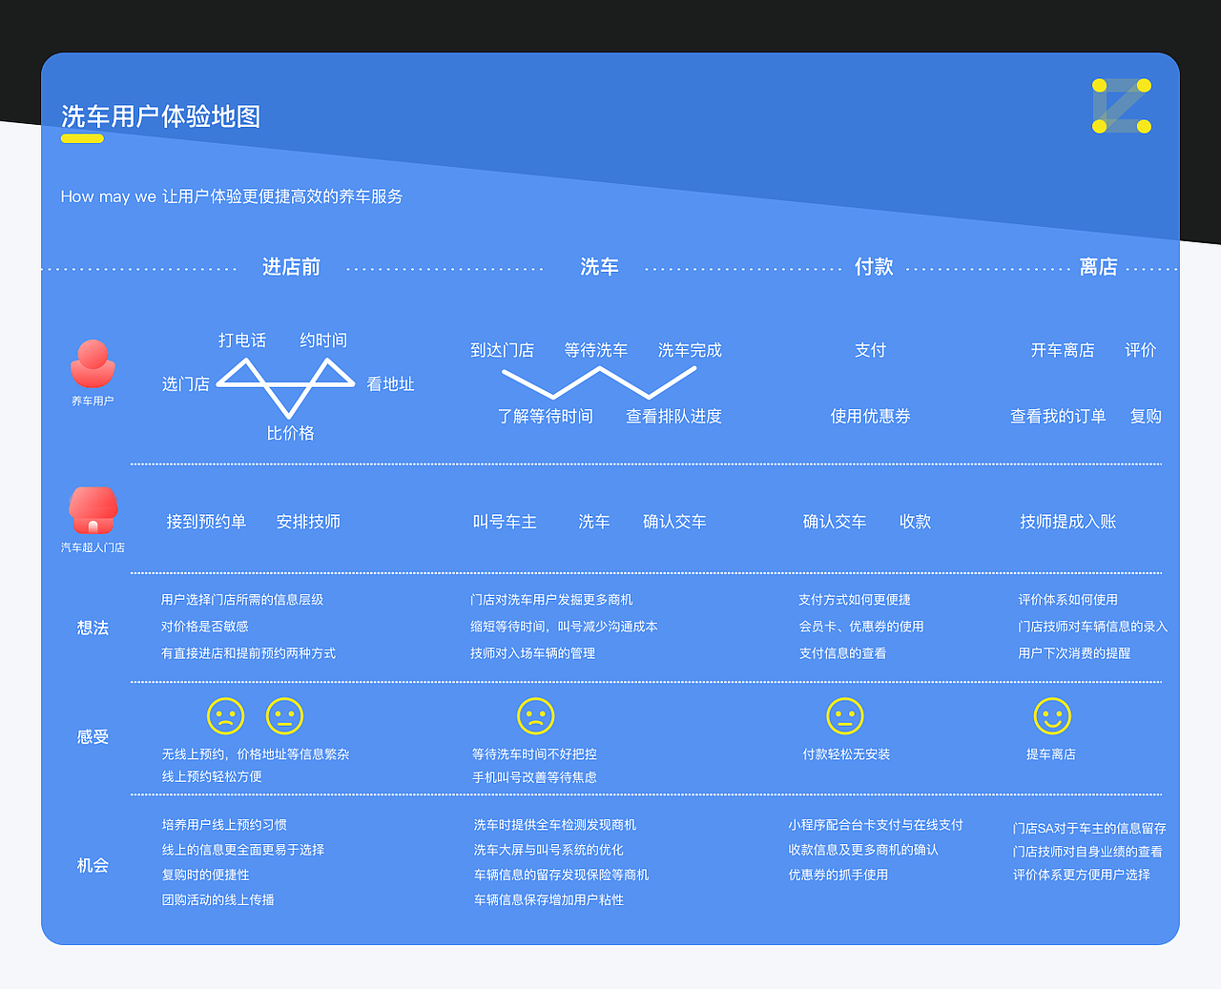Click 培养用户线上预约习惯 opportunity

click(224, 825)
